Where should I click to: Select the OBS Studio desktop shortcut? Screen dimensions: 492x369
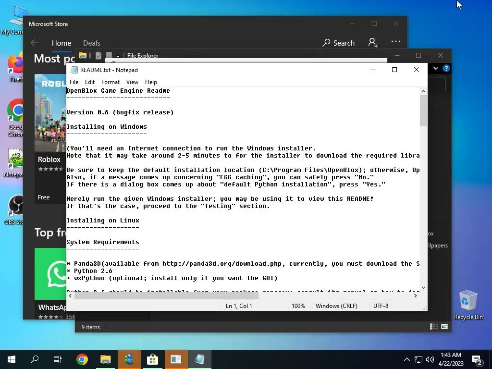(14, 209)
